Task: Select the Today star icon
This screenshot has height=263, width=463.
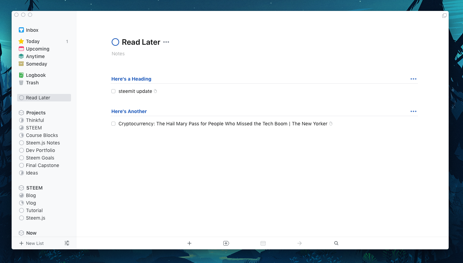Action: 21,41
